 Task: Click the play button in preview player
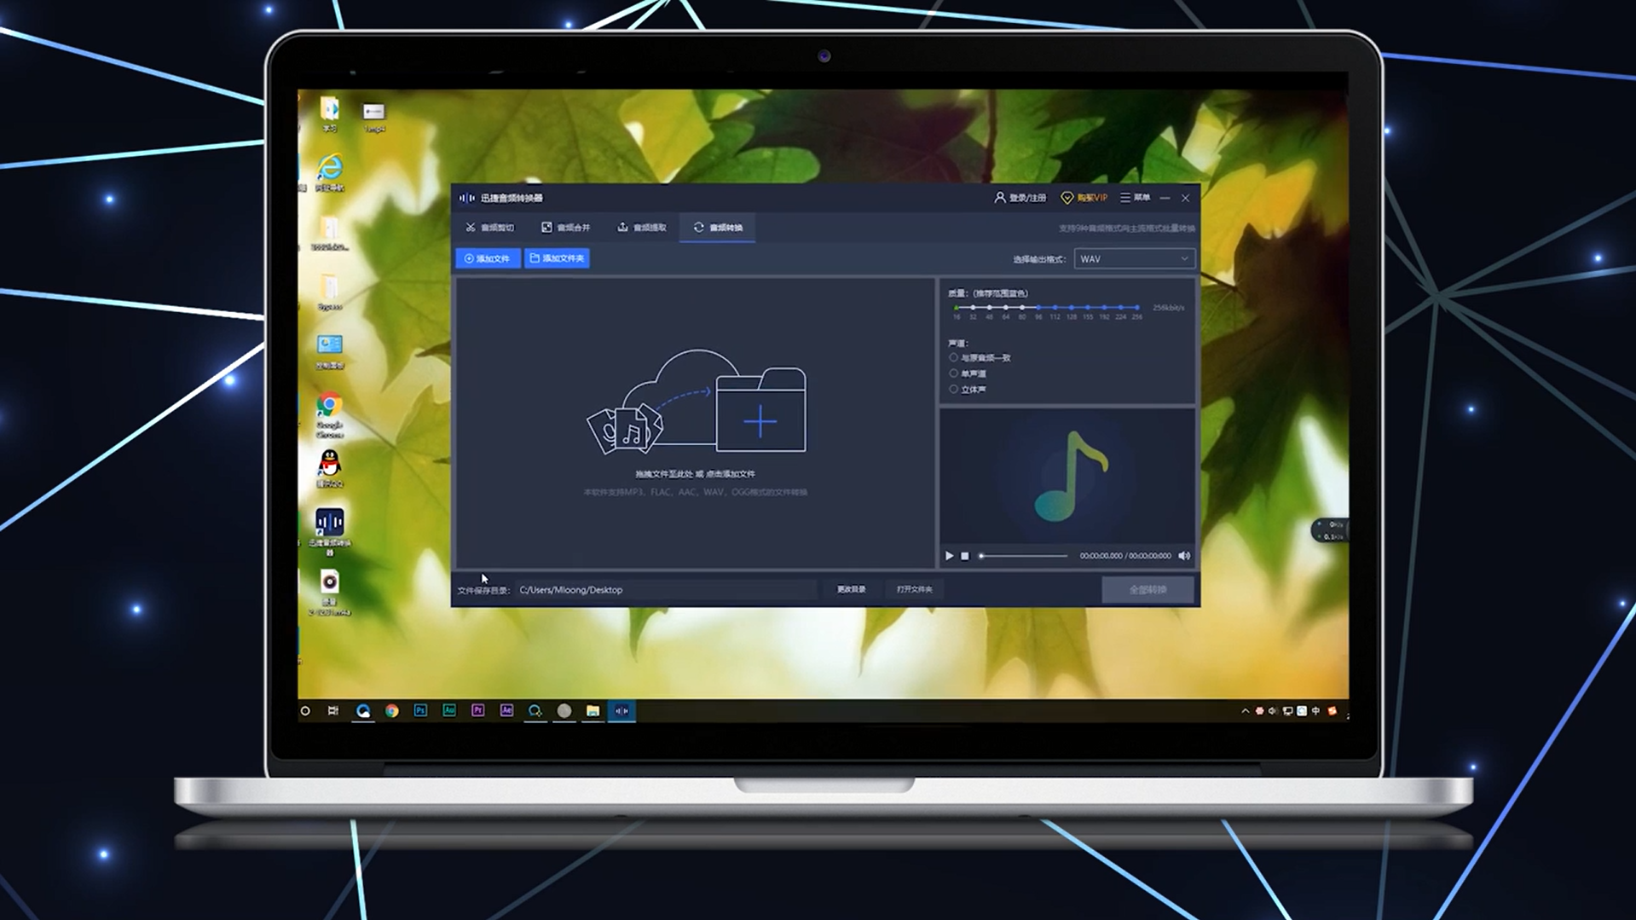tap(949, 556)
